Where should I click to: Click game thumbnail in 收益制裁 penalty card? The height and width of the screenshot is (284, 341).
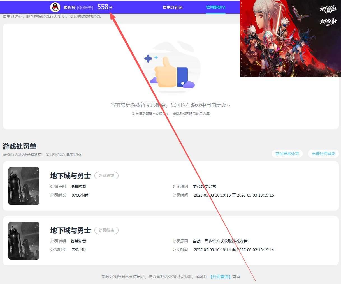24,241
